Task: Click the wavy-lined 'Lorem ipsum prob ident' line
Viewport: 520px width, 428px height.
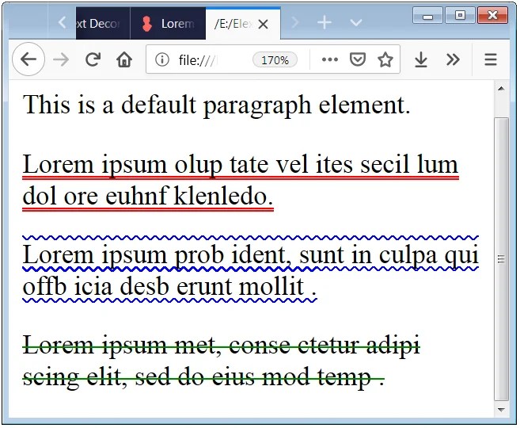Action: [250, 254]
